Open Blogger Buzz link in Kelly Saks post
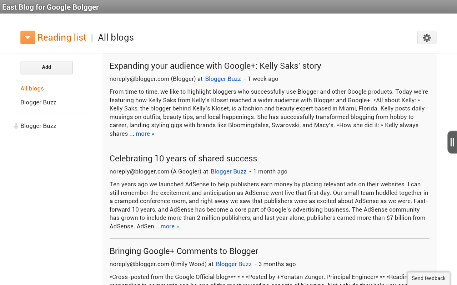The width and height of the screenshot is (457, 285). click(x=223, y=79)
